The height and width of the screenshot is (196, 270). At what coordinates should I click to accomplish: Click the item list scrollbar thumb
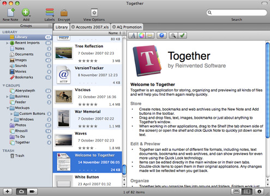(x=124, y=170)
